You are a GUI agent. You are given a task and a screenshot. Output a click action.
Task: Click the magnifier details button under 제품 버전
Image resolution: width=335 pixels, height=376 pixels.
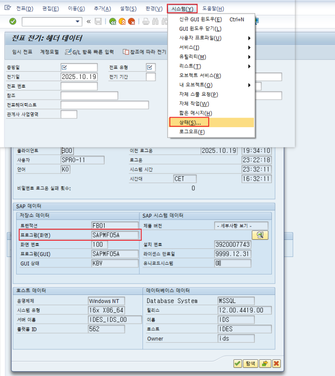(260, 235)
